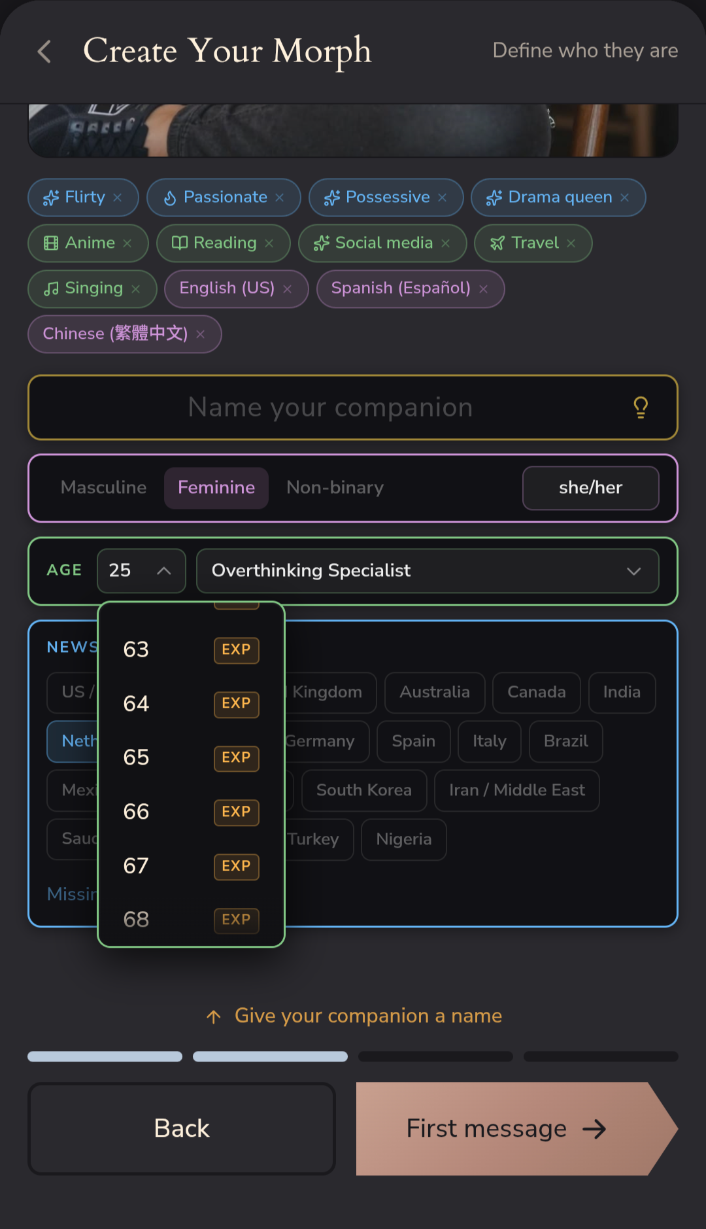This screenshot has height=1229, width=706.
Task: Remove Chinese language tag with x icon
Action: click(x=201, y=334)
